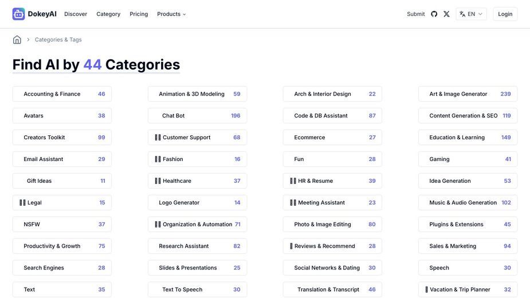Click the DokeyAI robot logo icon
Viewport: 530px width, 298px height.
pos(18,14)
